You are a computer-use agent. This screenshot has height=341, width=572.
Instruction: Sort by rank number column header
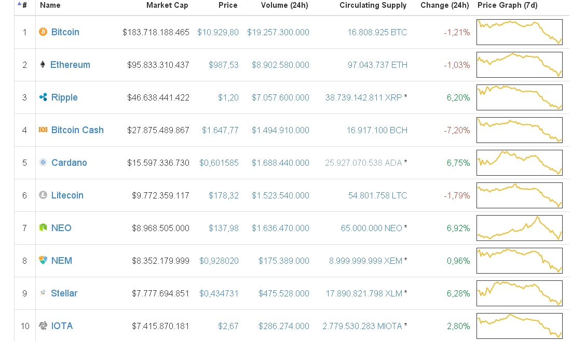[x=24, y=5]
